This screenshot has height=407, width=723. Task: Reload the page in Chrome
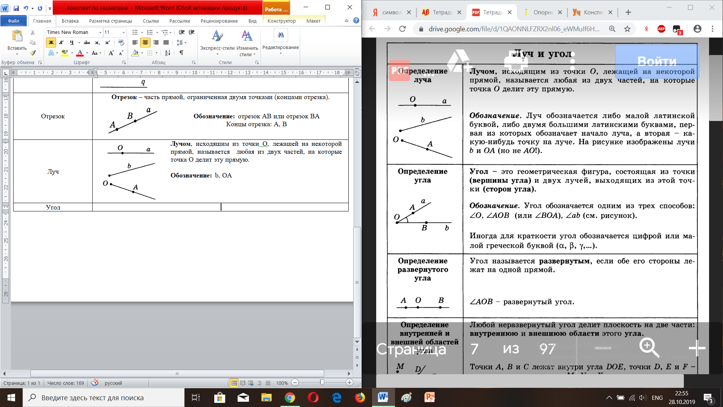click(403, 29)
